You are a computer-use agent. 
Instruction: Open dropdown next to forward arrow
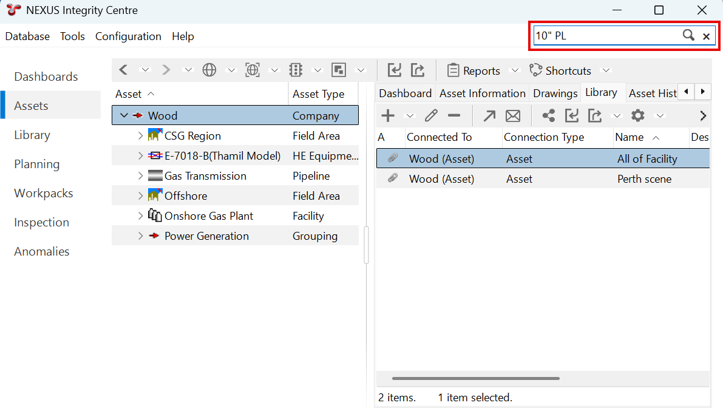188,70
